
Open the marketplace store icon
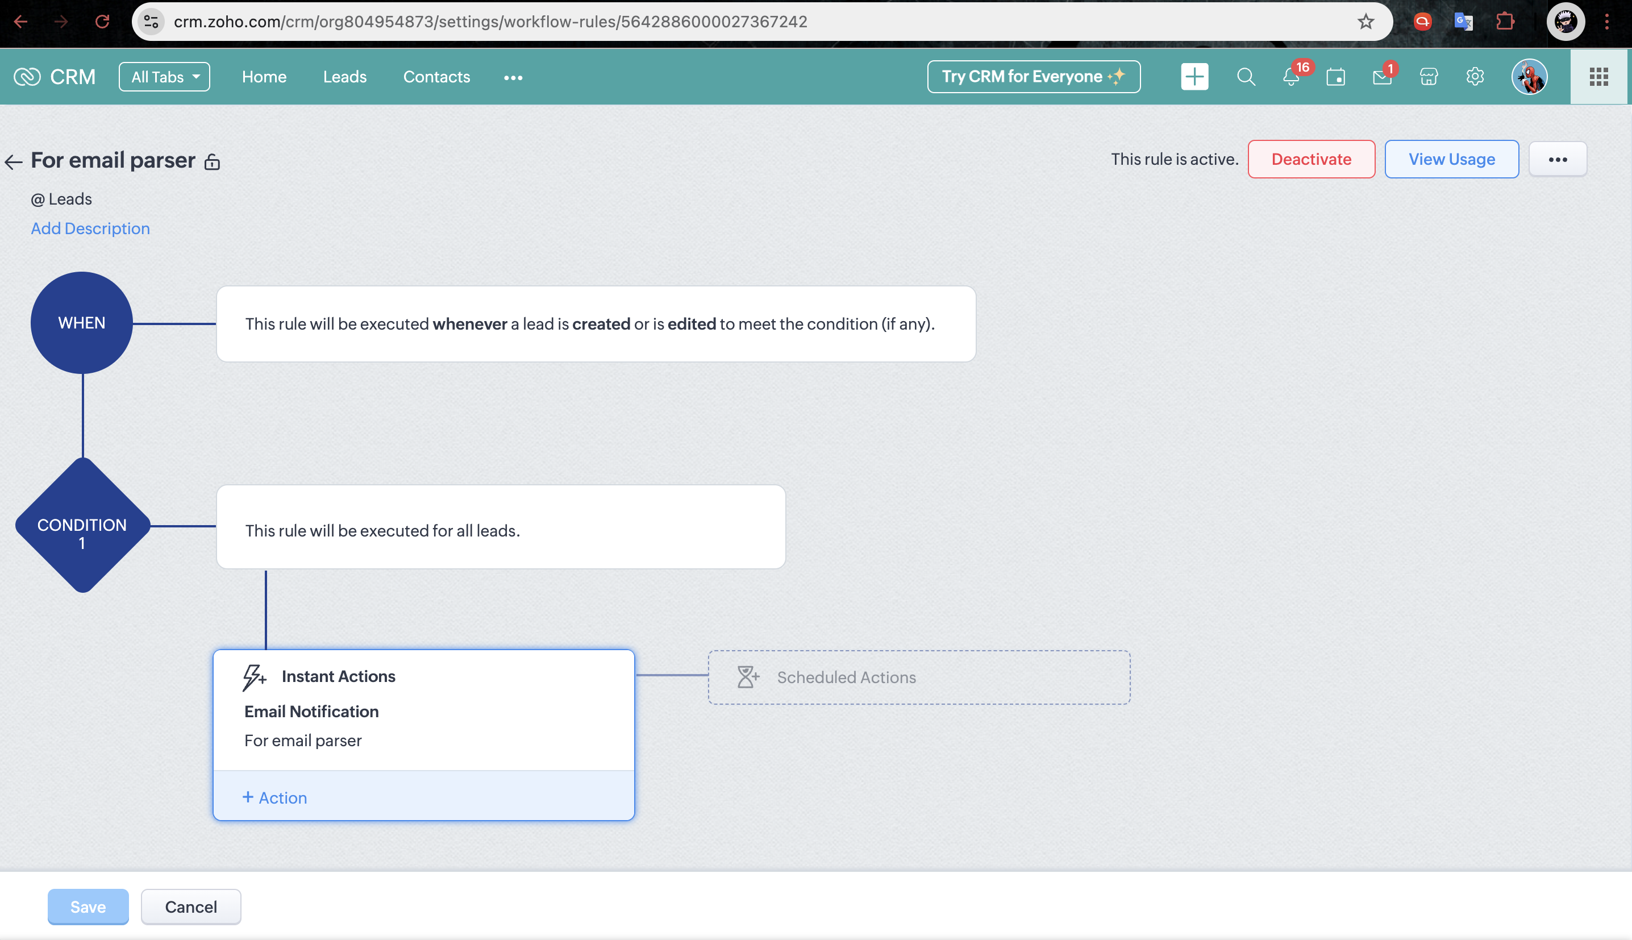click(1428, 77)
